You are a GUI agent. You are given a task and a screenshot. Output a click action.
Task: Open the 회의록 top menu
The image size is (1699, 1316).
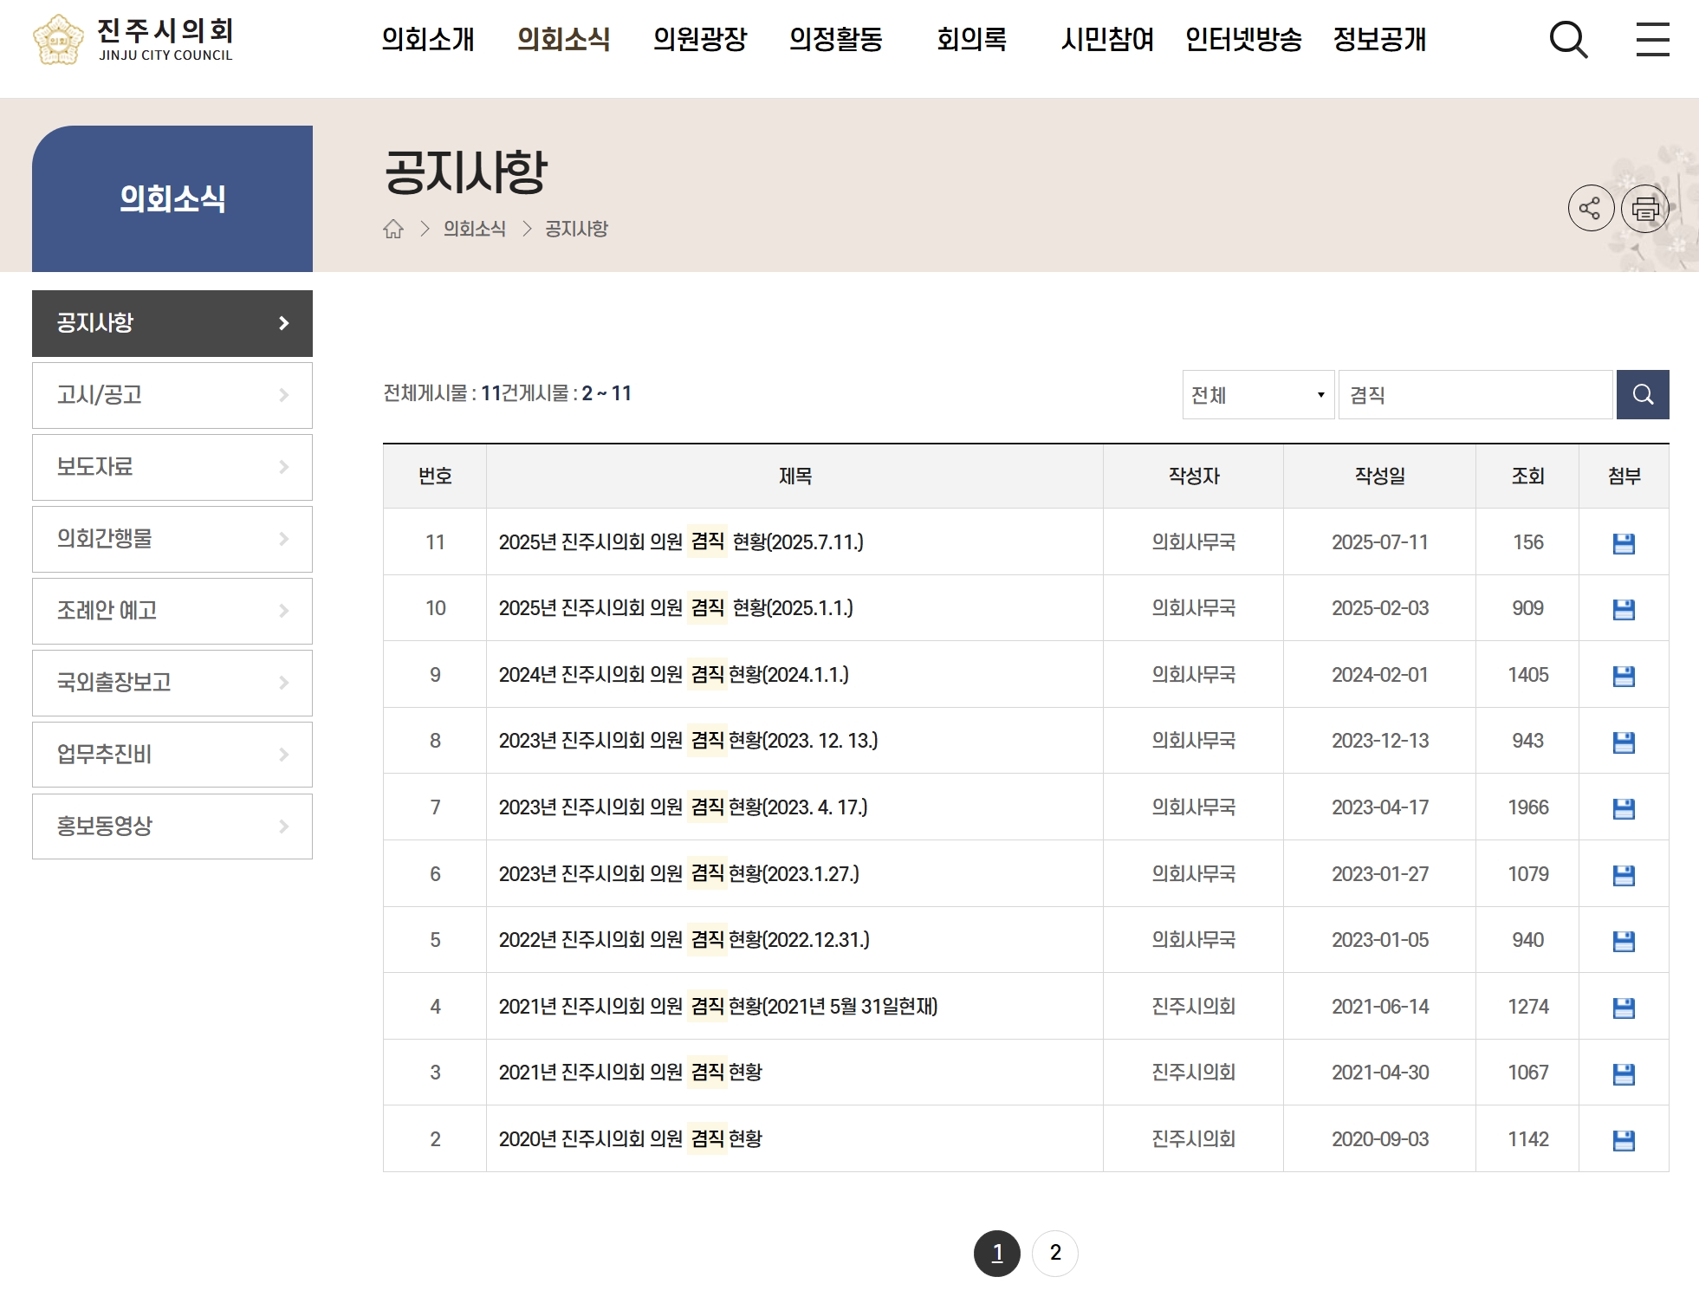(x=971, y=40)
